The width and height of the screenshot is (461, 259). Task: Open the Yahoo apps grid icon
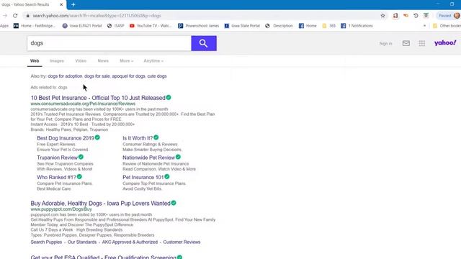pos(422,43)
